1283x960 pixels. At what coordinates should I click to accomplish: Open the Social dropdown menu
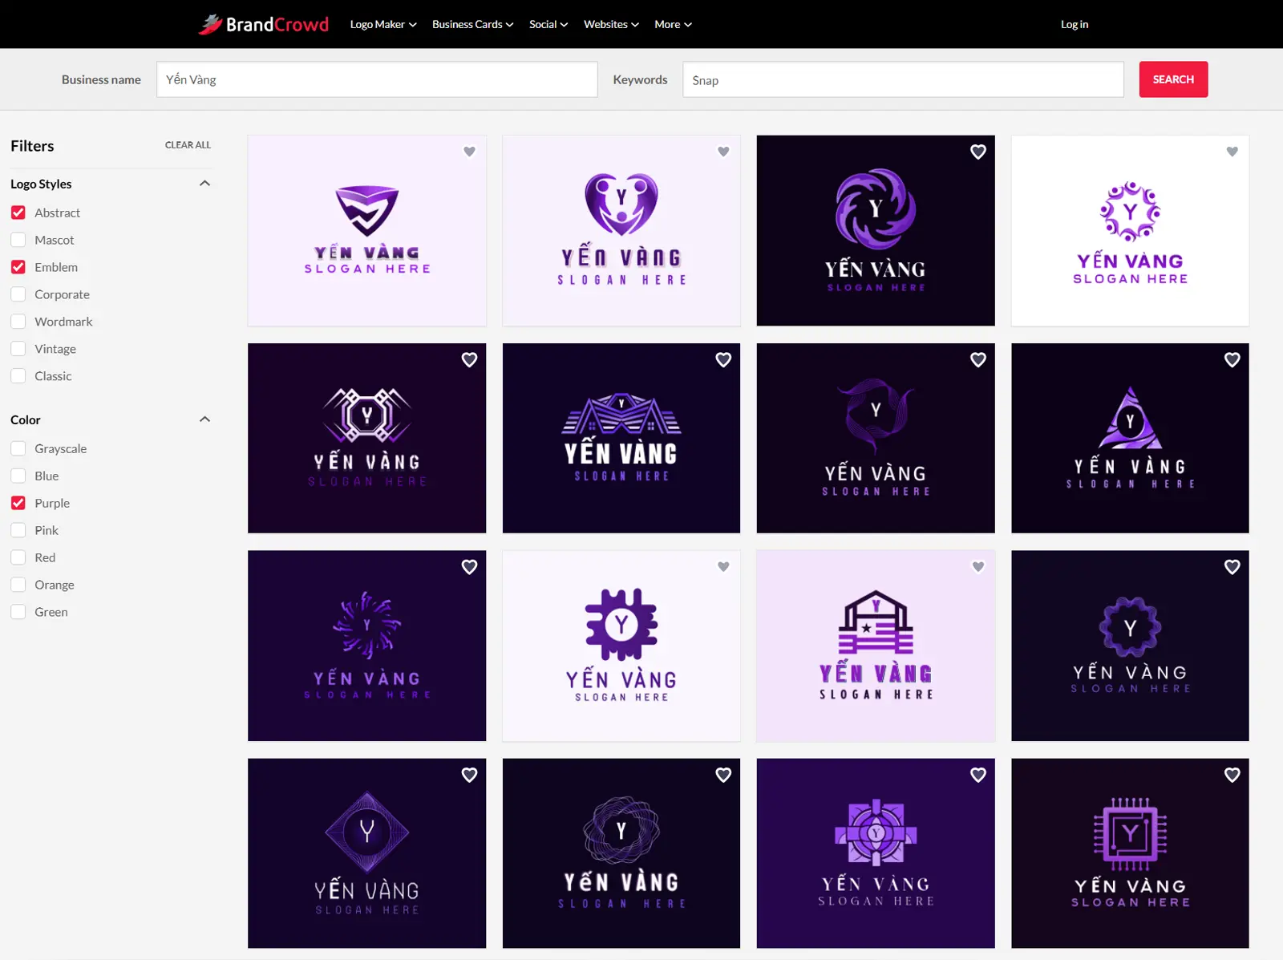click(x=548, y=24)
